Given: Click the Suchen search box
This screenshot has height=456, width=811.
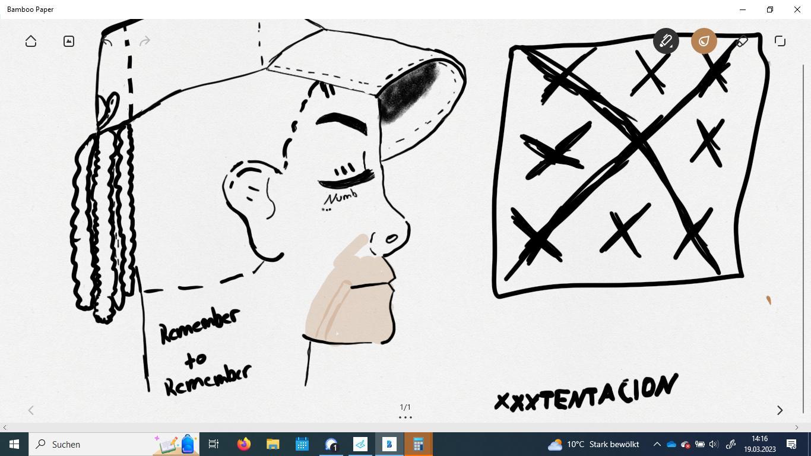Looking at the screenshot, I should 114,444.
